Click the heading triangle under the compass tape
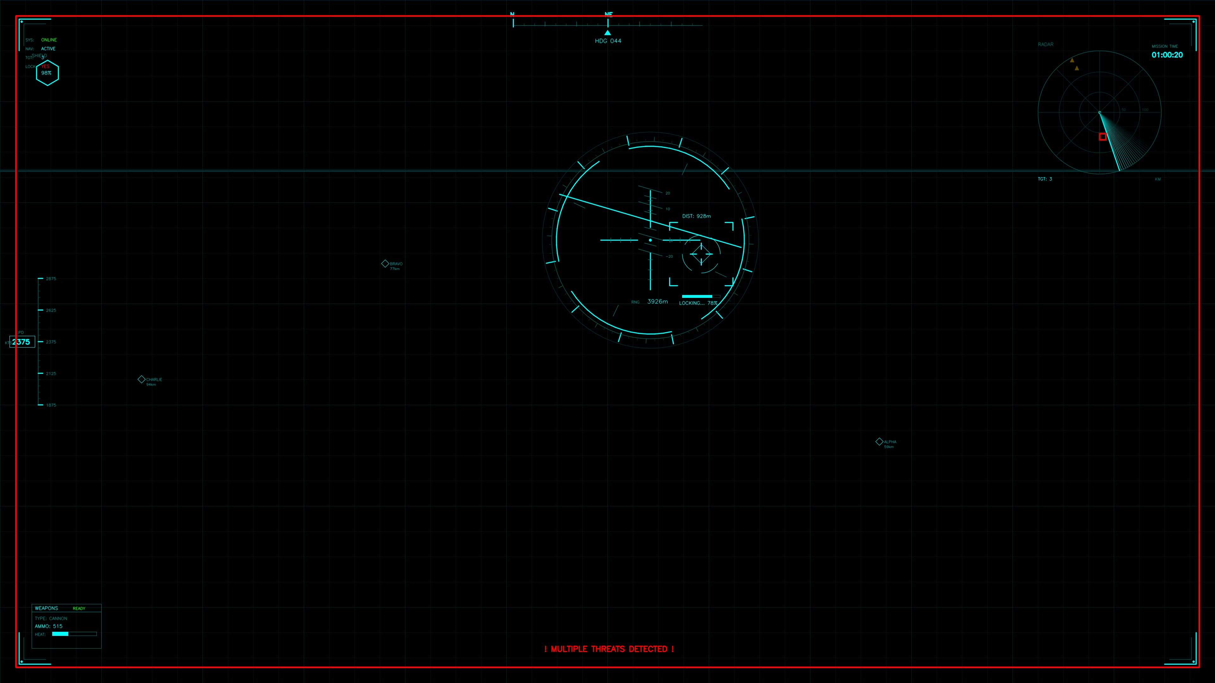The height and width of the screenshot is (683, 1215). click(x=607, y=33)
